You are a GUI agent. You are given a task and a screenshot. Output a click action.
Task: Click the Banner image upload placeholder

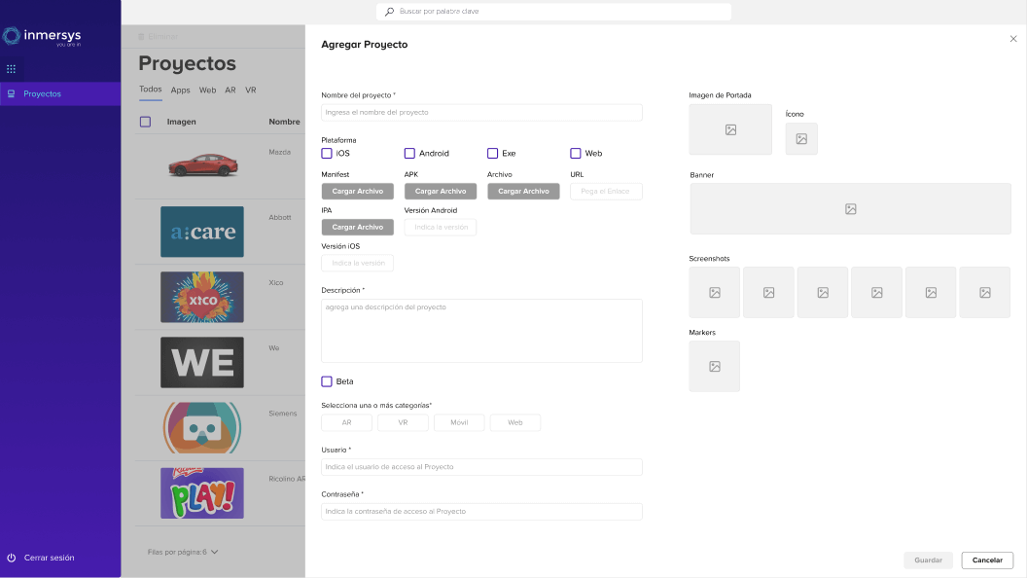849,208
